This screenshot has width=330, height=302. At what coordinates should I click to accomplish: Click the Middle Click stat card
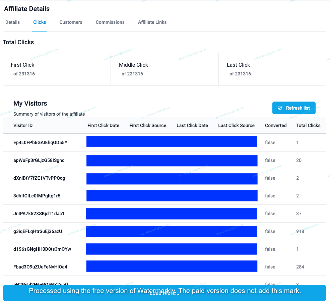pos(164,69)
